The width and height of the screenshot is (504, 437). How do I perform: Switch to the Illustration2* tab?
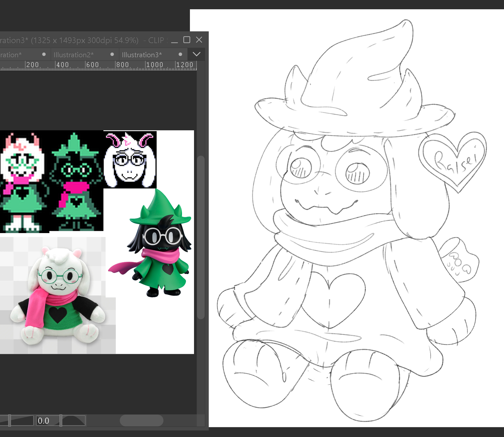point(74,55)
